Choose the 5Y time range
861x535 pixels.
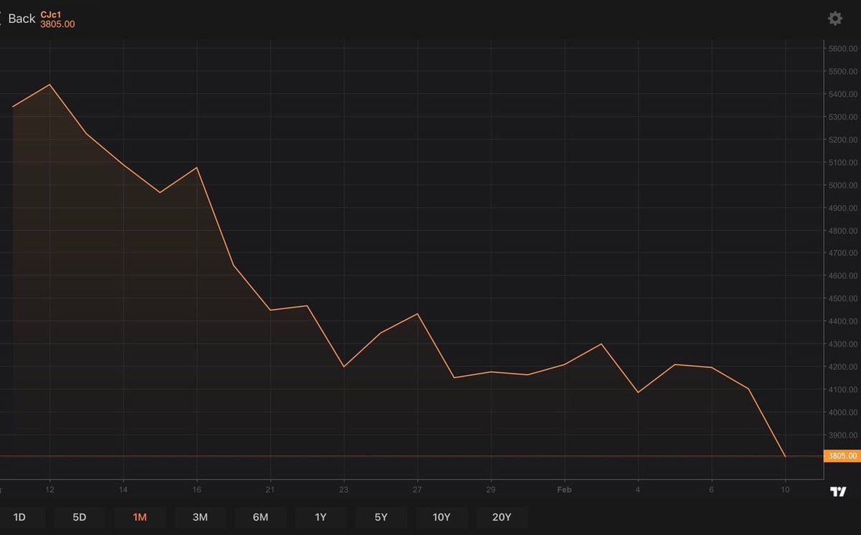pos(381,517)
